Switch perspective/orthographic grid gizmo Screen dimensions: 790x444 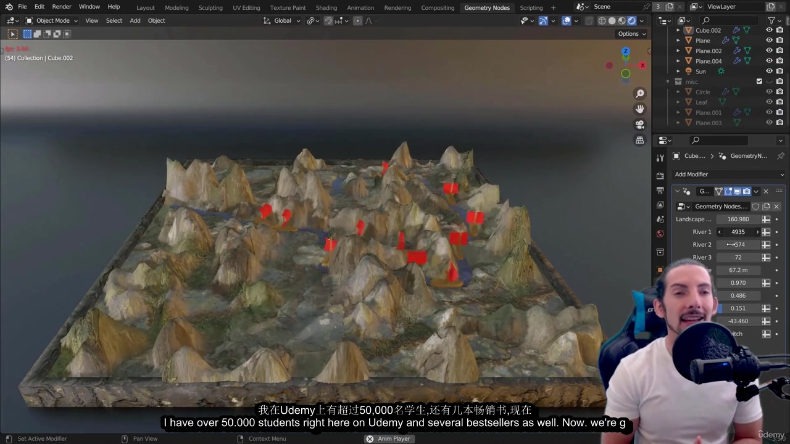click(640, 140)
